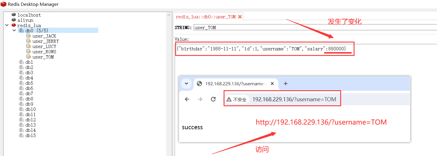This screenshot has width=437, height=156.
Task: Click the globe favicon on browser tab
Action: 200,84
